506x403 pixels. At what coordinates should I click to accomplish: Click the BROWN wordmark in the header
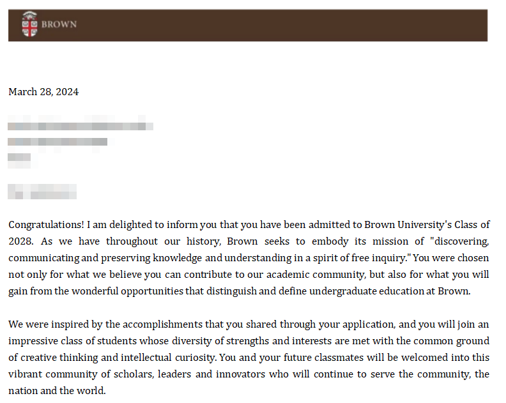click(x=59, y=25)
